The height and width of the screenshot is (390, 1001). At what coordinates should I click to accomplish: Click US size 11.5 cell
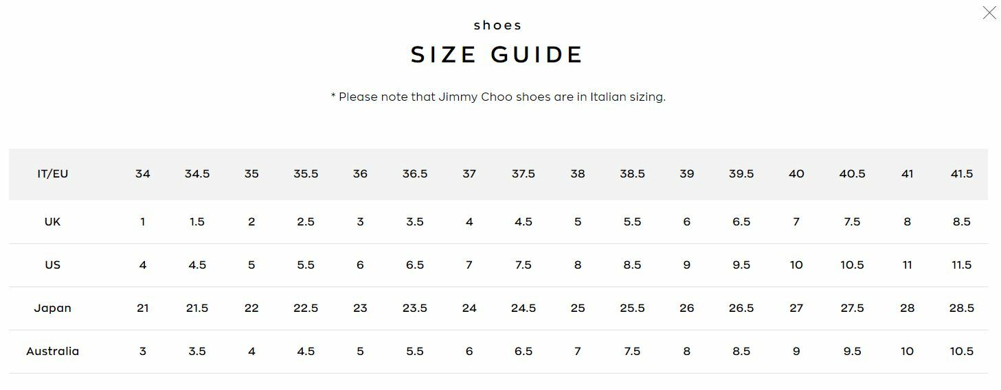(x=961, y=265)
